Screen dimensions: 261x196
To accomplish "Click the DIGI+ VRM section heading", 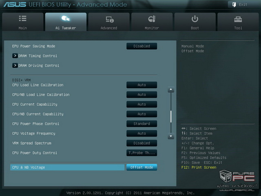I will coord(21,80).
